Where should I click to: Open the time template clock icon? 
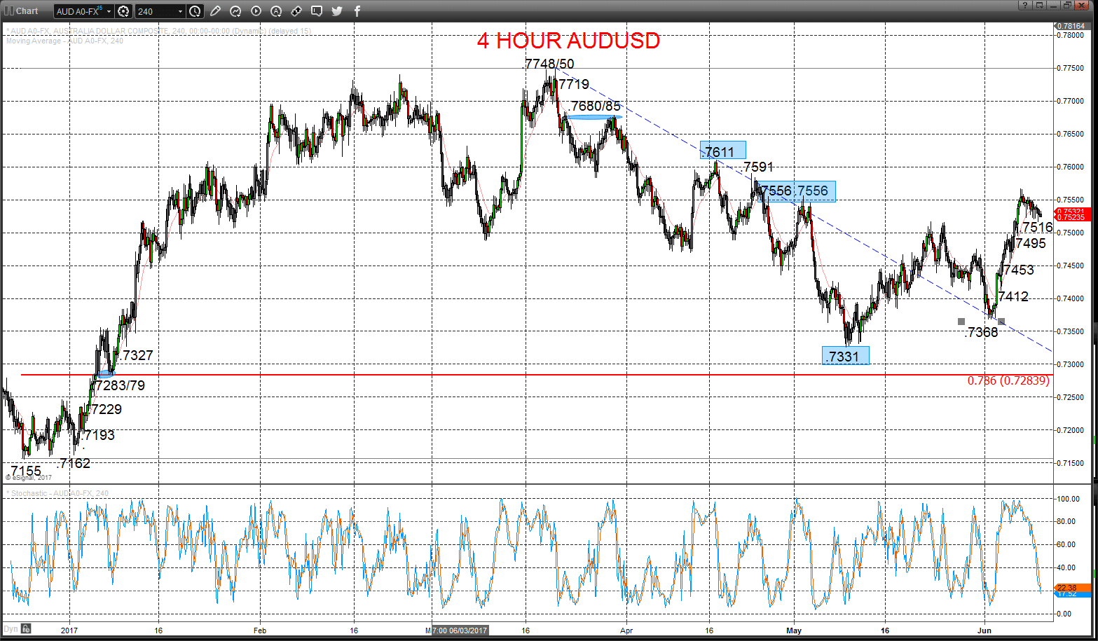[195, 11]
